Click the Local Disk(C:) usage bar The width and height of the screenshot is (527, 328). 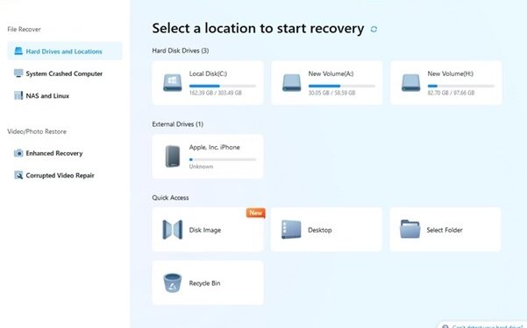point(223,86)
